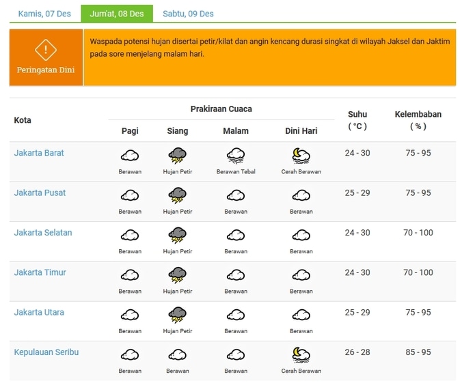Click Jakarta Pusat Dini Hari cloudy icon
Viewport: 462px width, 383px height.
click(x=301, y=196)
